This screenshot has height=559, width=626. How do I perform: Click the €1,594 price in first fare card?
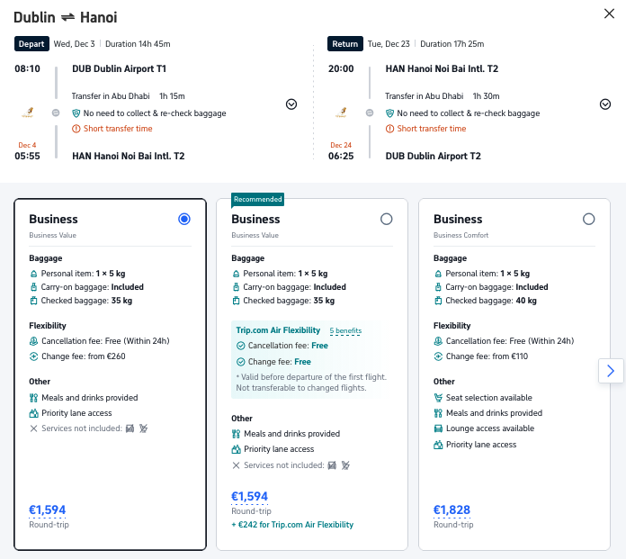click(48, 510)
